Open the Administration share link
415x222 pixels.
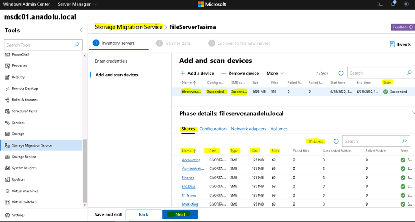[193, 169]
